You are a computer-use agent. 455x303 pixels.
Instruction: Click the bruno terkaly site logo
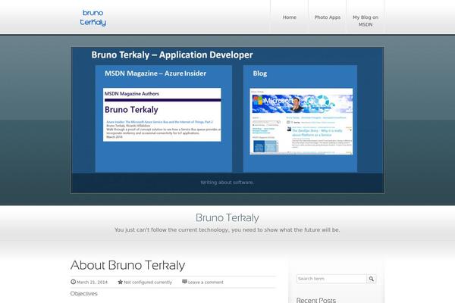point(93,17)
